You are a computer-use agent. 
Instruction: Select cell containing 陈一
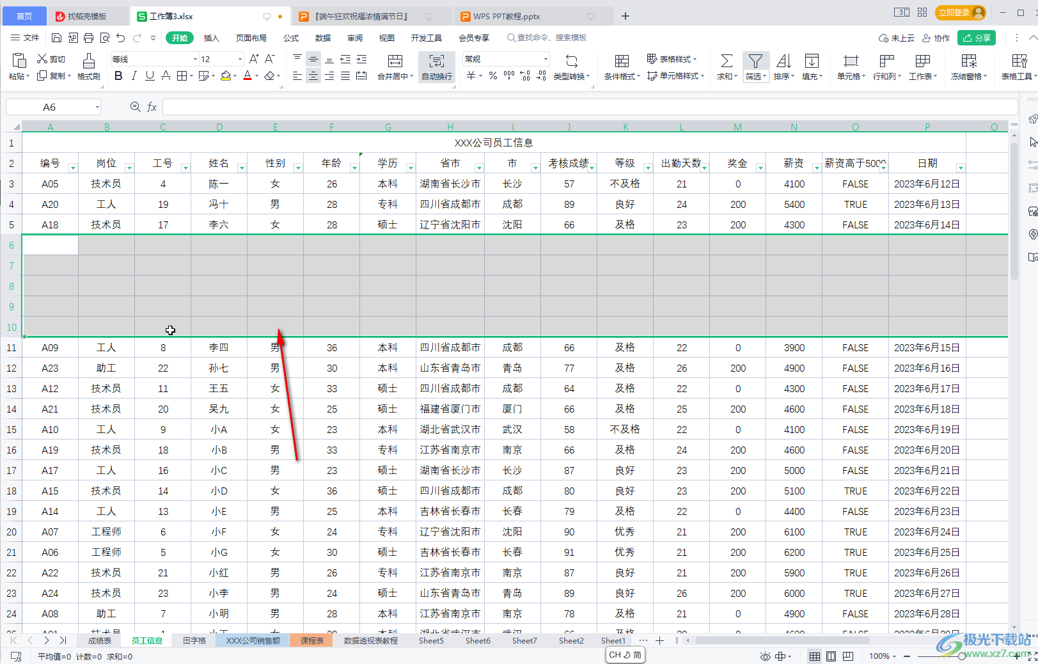(x=219, y=184)
